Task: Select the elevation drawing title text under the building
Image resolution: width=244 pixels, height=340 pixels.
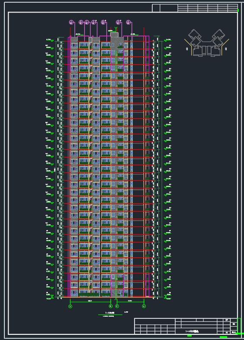Action: [x=110, y=313]
